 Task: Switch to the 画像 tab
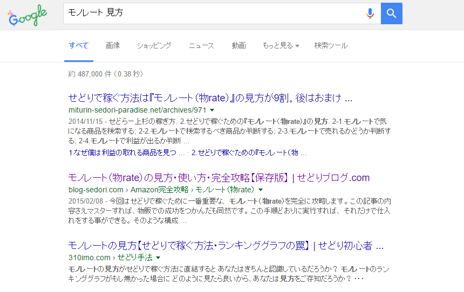113,45
